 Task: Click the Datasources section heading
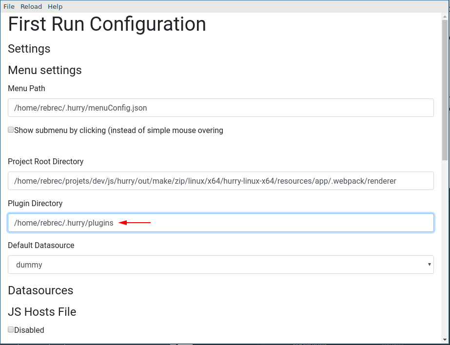point(40,290)
